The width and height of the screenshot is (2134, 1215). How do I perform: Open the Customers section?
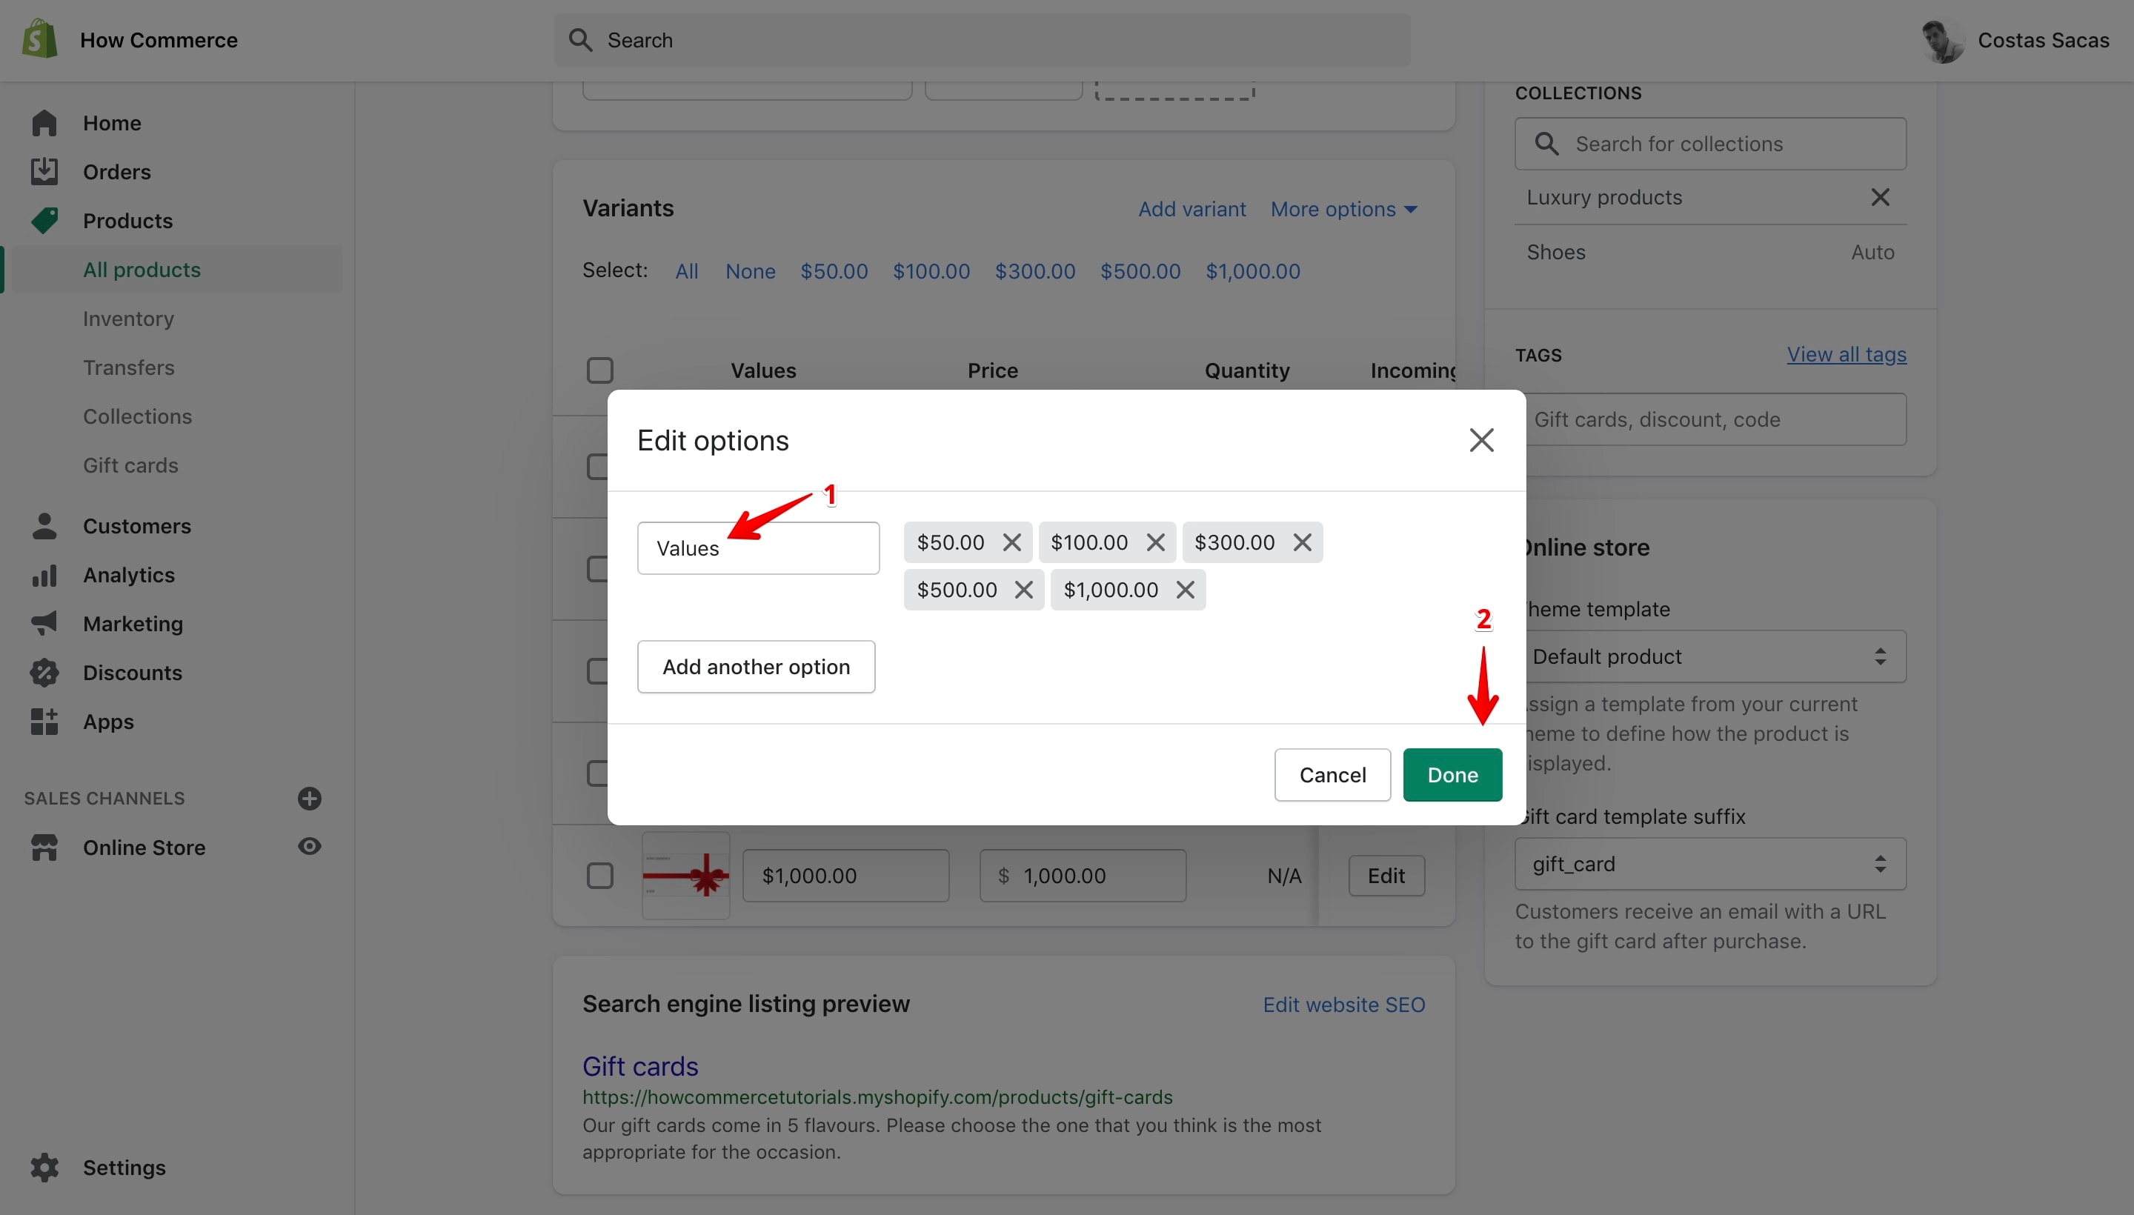[x=137, y=526]
